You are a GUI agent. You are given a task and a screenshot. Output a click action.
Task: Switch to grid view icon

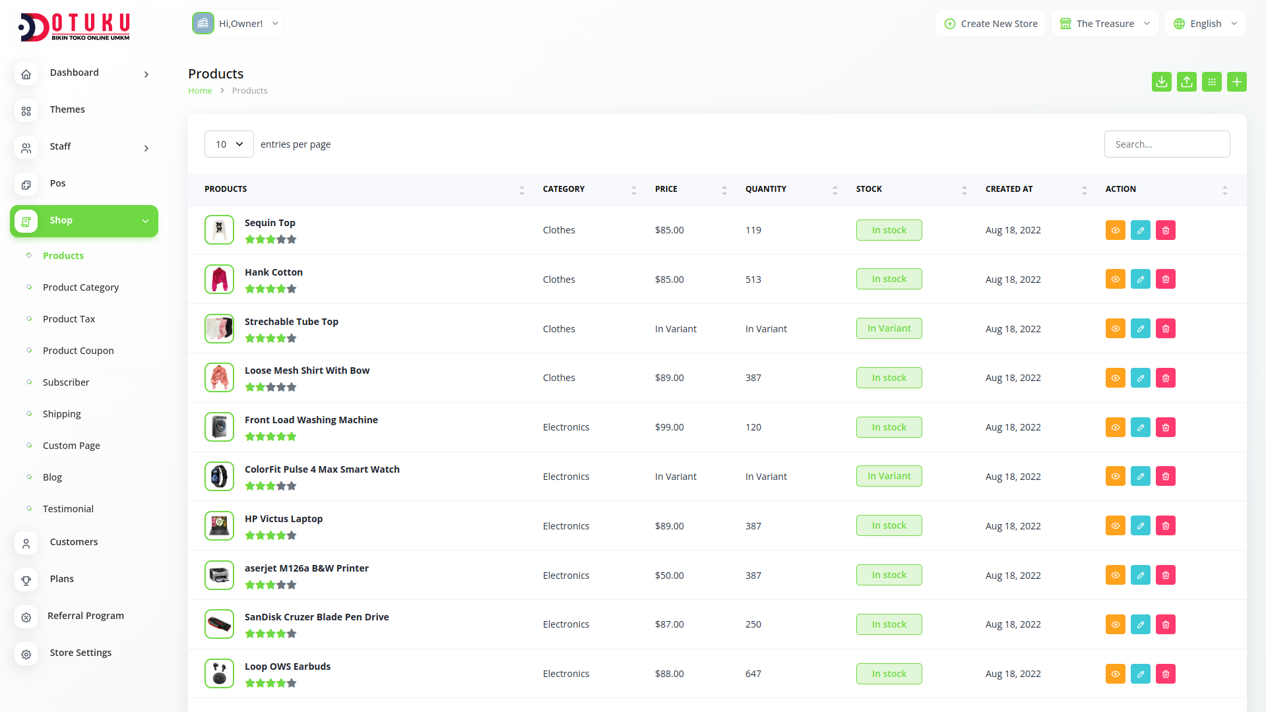click(1211, 82)
